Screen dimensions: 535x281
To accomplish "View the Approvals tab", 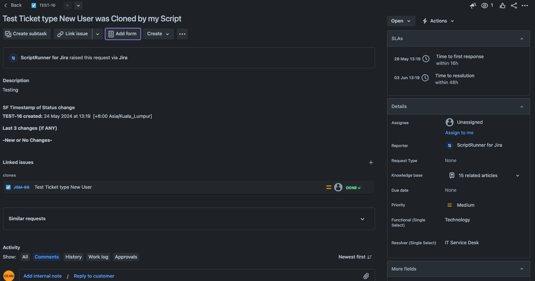I will [126, 257].
